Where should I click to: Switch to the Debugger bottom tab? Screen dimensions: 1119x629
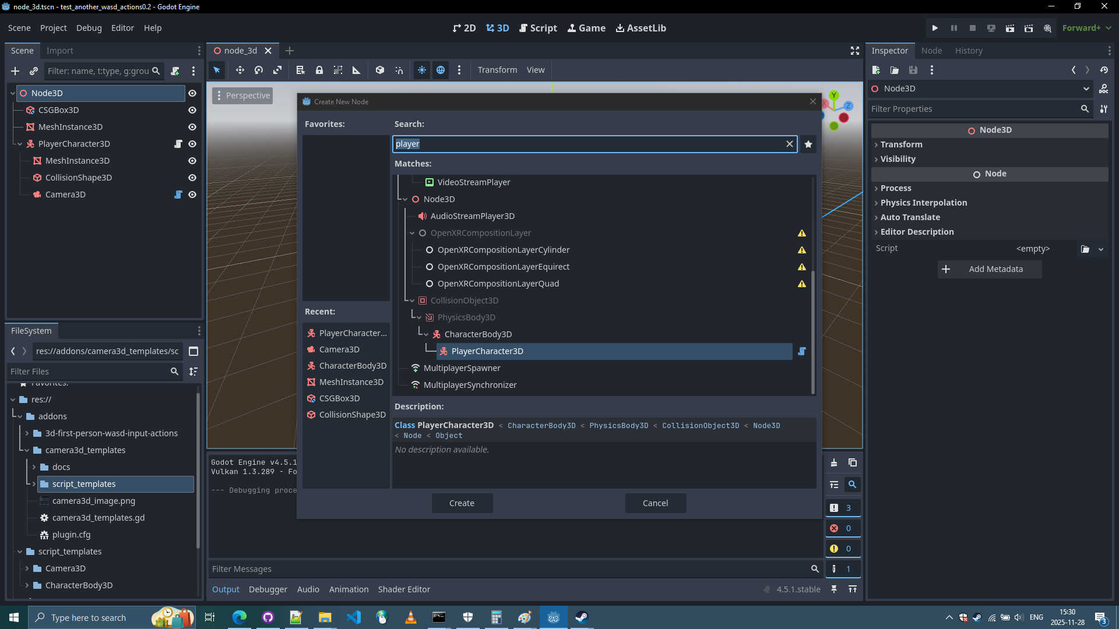point(268,589)
